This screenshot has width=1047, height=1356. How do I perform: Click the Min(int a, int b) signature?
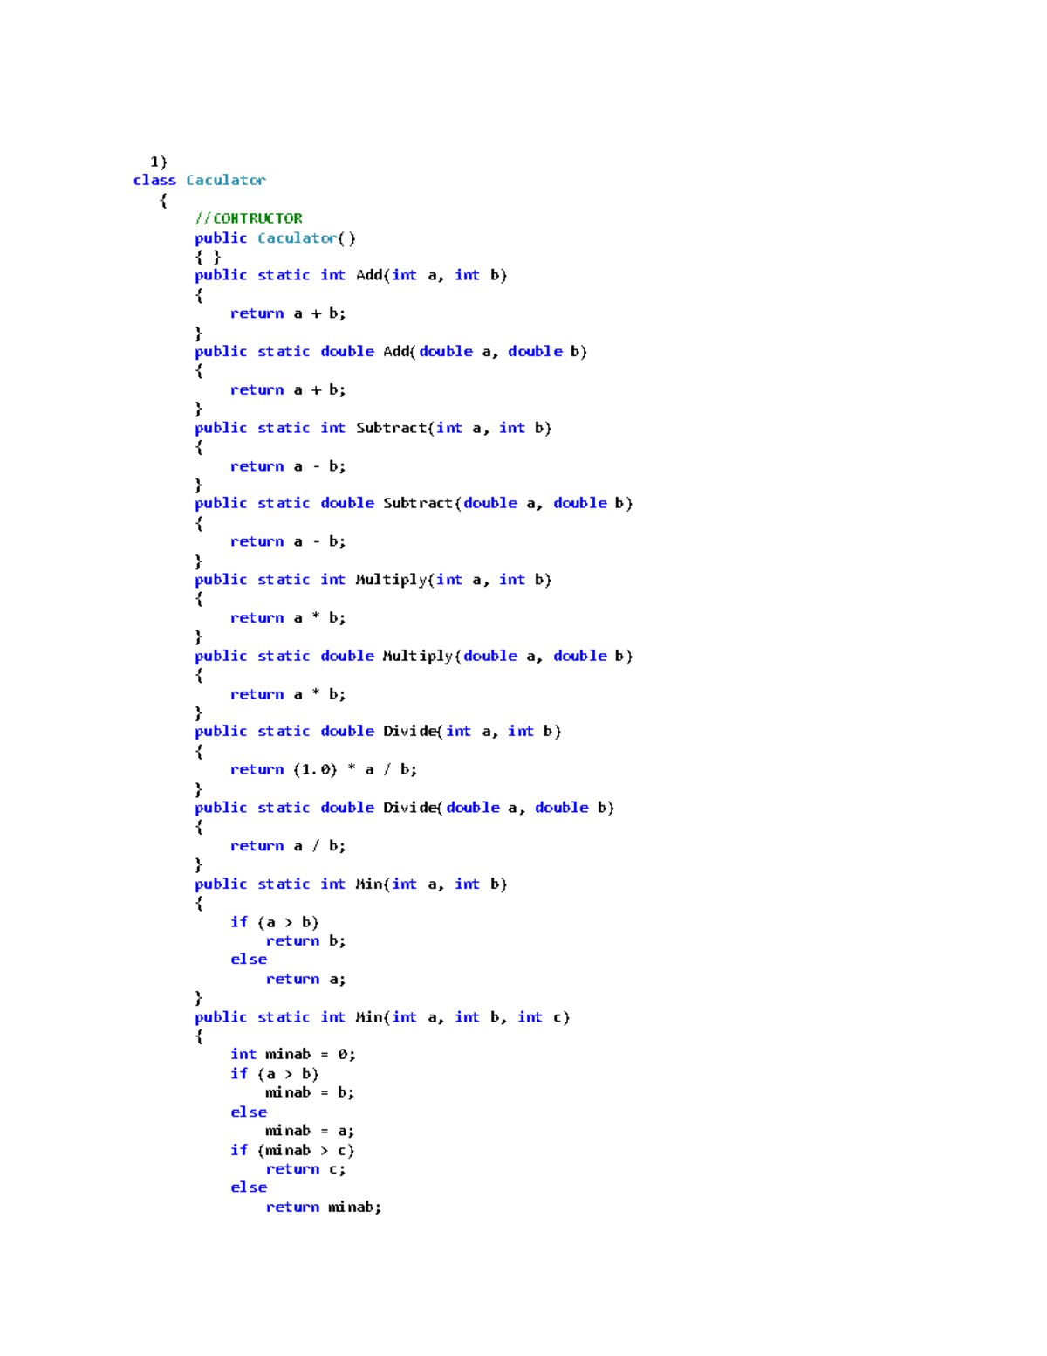point(349,884)
